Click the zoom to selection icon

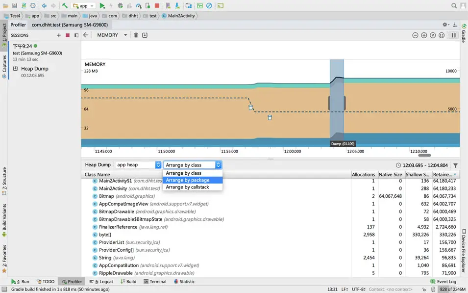click(x=442, y=35)
